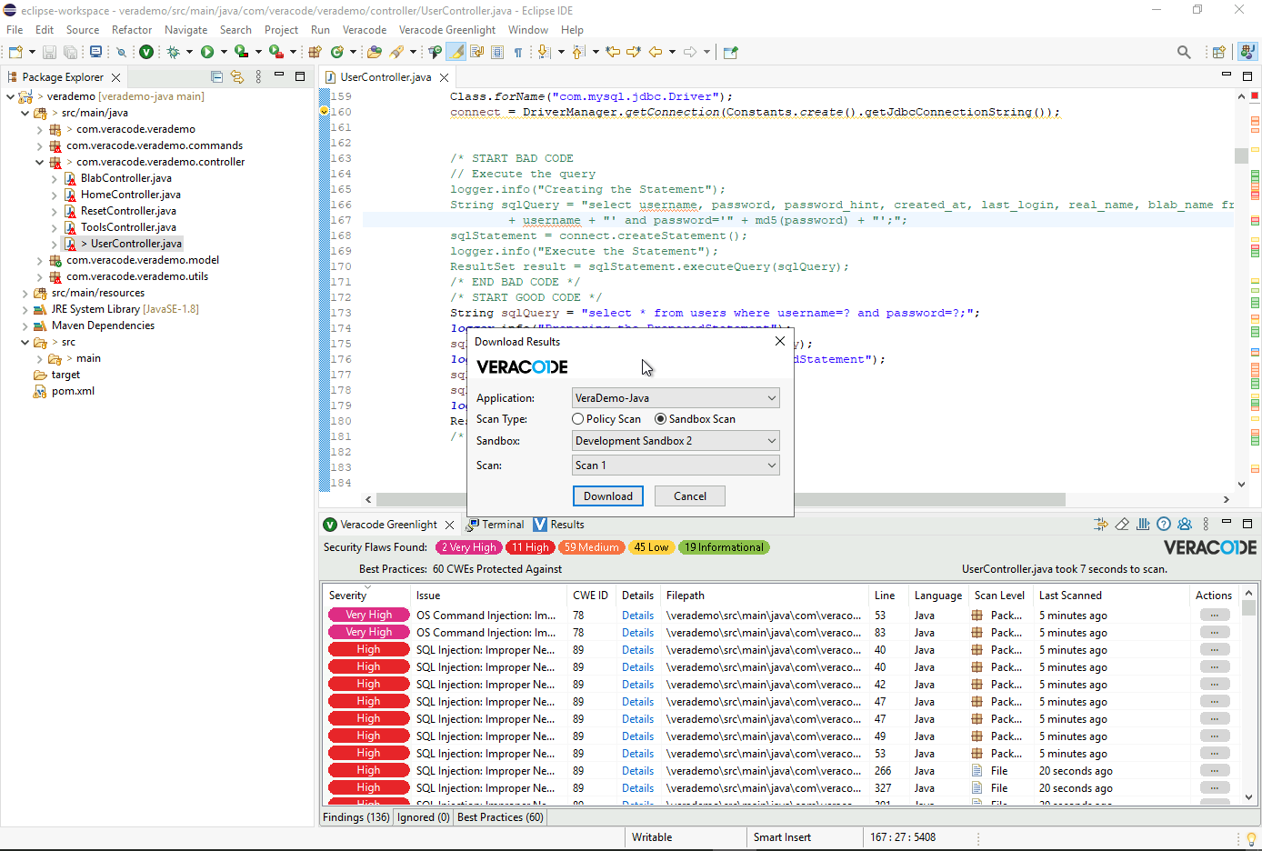Viewport: 1262px width, 851px height.
Task: Click the Save All toolbar icon
Action: 69,52
